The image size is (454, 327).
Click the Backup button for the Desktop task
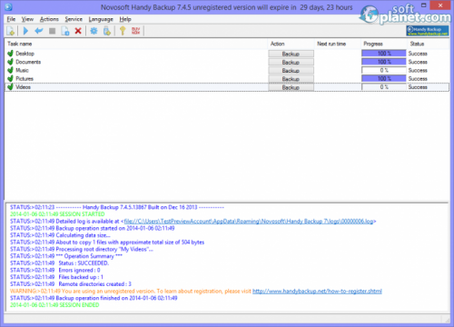[291, 54]
